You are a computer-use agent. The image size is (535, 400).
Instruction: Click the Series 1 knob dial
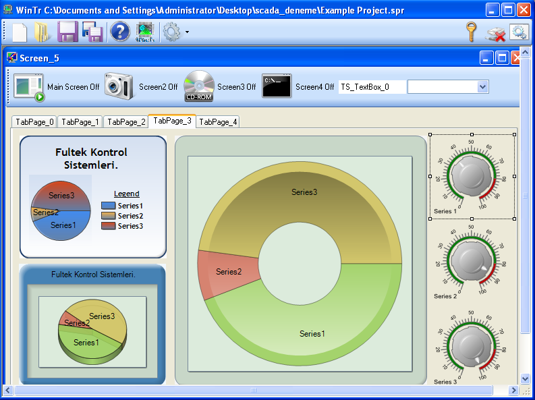(x=472, y=175)
